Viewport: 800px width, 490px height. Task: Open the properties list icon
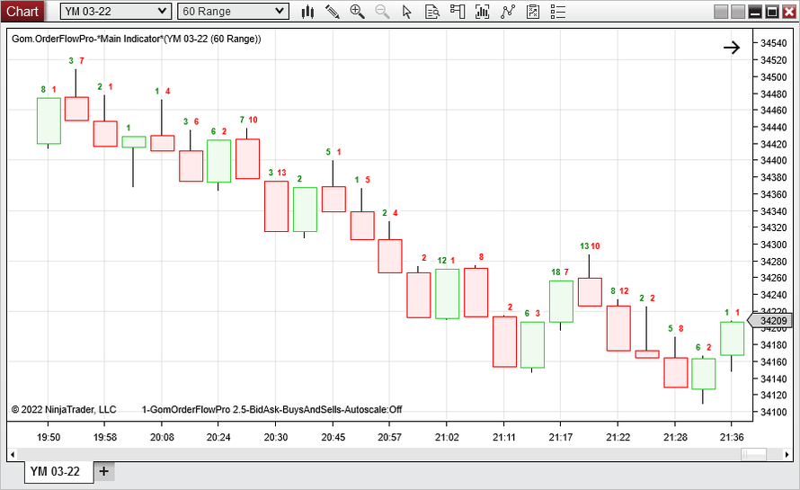(558, 11)
